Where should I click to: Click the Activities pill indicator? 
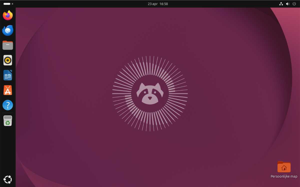[7, 4]
